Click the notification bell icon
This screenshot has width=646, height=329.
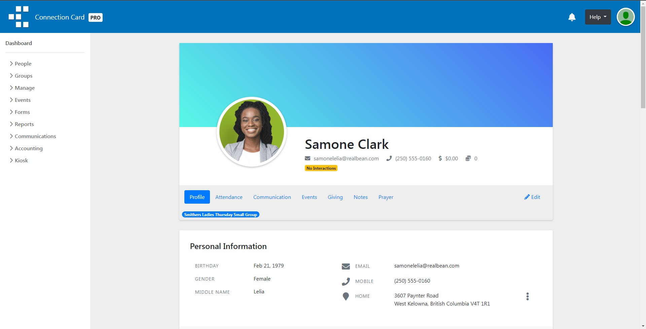pyautogui.click(x=572, y=17)
